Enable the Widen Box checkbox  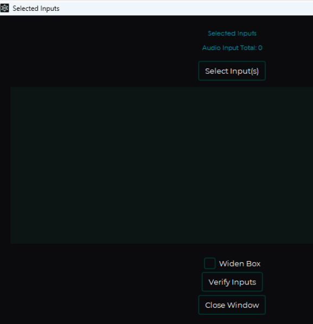pos(210,263)
